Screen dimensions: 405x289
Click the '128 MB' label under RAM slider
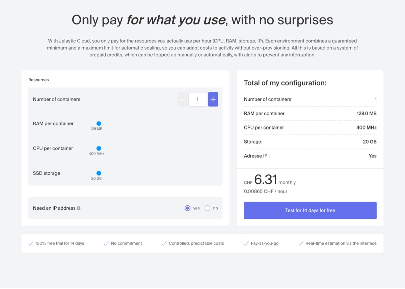96,129
